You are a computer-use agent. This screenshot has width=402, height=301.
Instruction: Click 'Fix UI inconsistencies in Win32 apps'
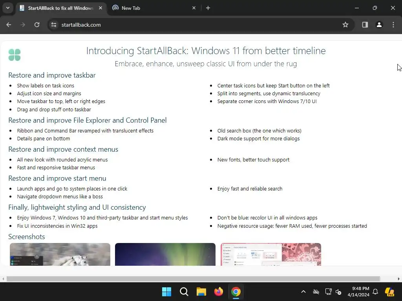coord(57,226)
